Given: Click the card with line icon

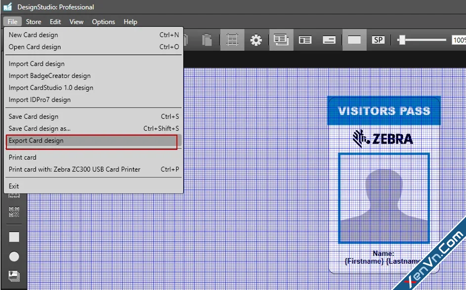Looking at the screenshot, I should 329,40.
